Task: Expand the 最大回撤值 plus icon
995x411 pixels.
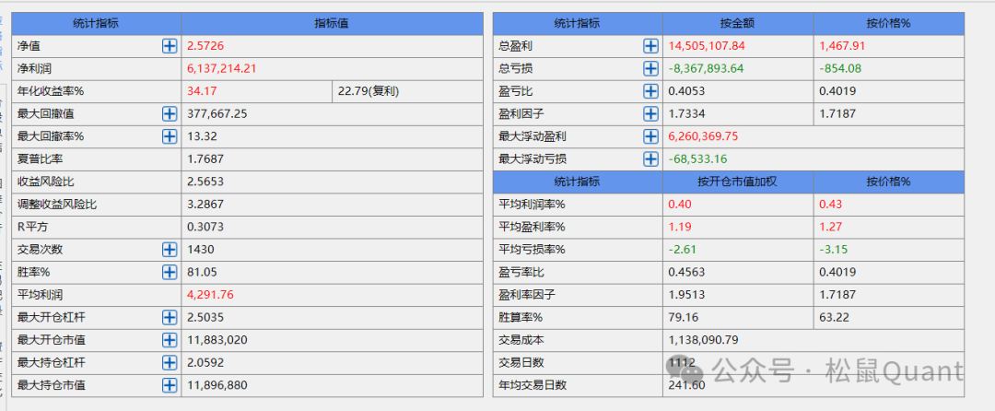Action: [170, 113]
